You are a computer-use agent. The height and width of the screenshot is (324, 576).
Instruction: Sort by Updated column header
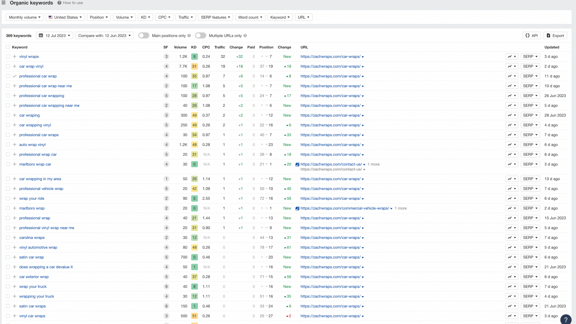point(552,47)
